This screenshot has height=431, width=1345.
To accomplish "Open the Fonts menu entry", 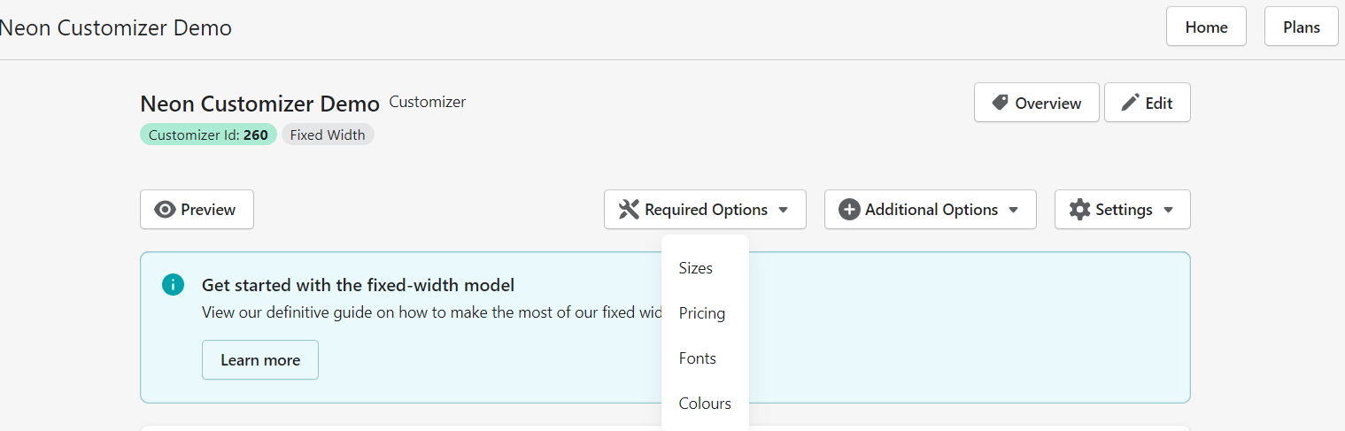I will [x=697, y=358].
